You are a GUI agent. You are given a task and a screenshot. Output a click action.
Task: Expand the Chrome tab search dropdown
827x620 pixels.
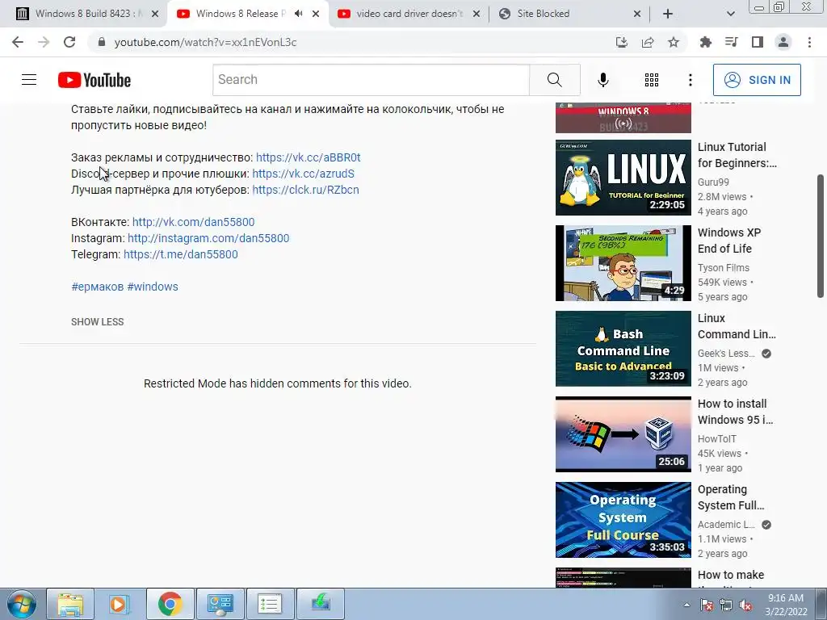point(730,14)
